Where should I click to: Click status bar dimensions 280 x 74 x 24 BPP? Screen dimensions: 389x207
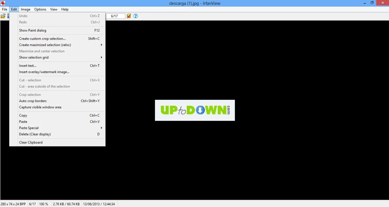13,204
